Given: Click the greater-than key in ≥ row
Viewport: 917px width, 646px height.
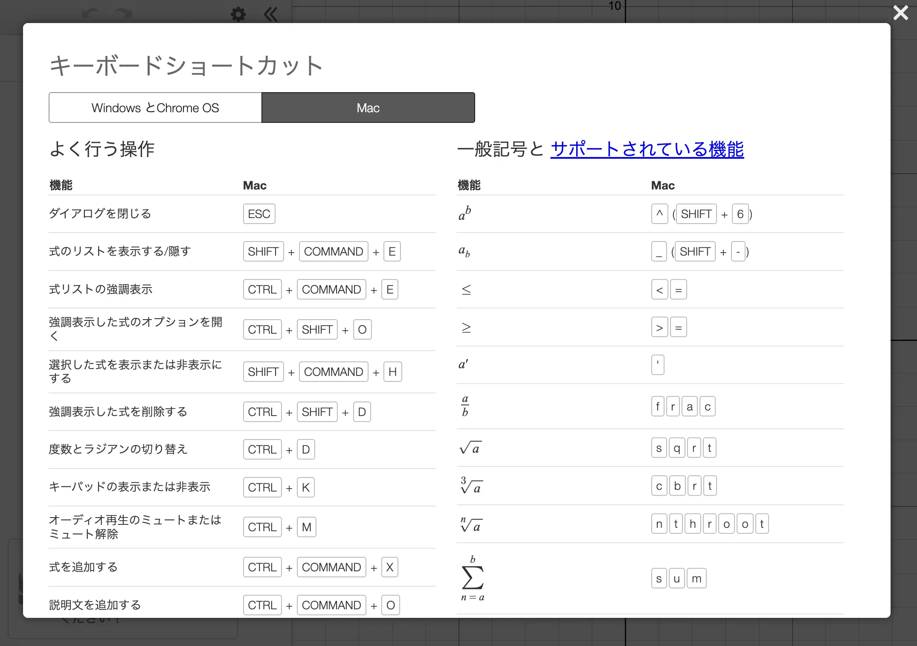Looking at the screenshot, I should click(659, 327).
